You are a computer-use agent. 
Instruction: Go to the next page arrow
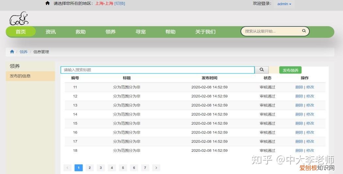tap(156, 168)
